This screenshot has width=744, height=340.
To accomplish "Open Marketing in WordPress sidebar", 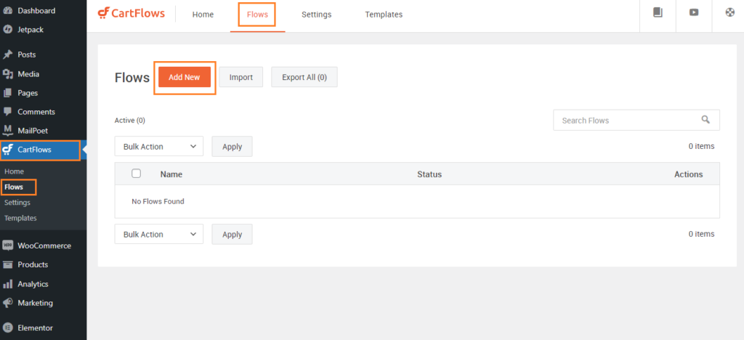I will [x=35, y=302].
